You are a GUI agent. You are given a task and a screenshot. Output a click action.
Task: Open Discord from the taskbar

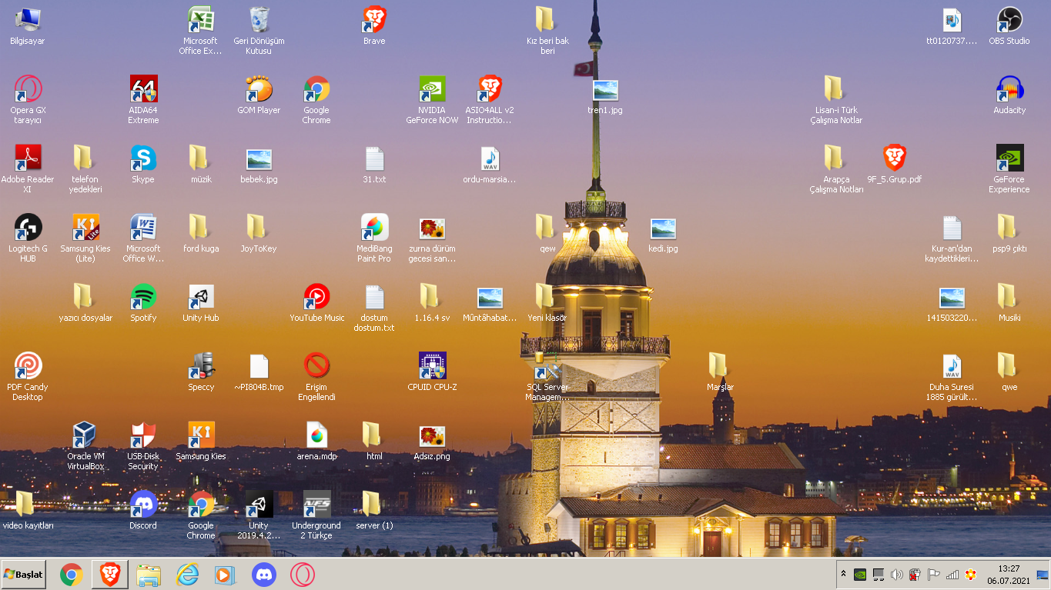click(x=264, y=575)
